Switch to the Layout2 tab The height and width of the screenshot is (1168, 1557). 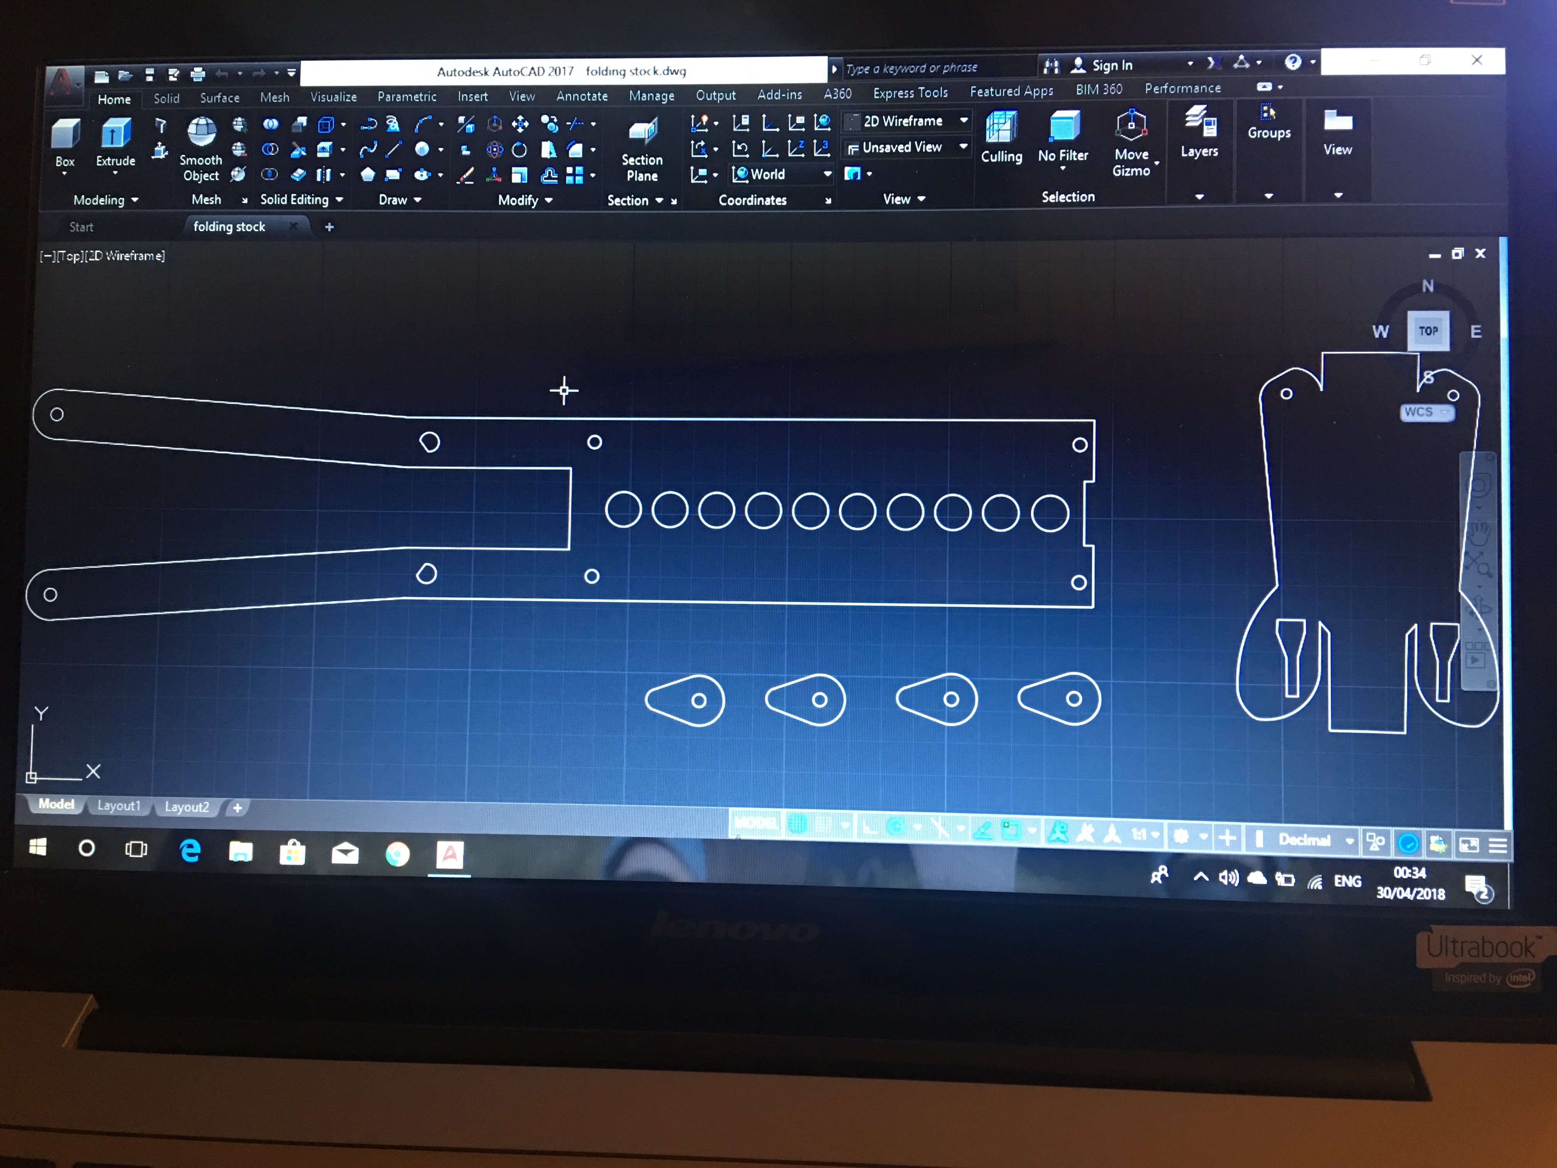187,807
